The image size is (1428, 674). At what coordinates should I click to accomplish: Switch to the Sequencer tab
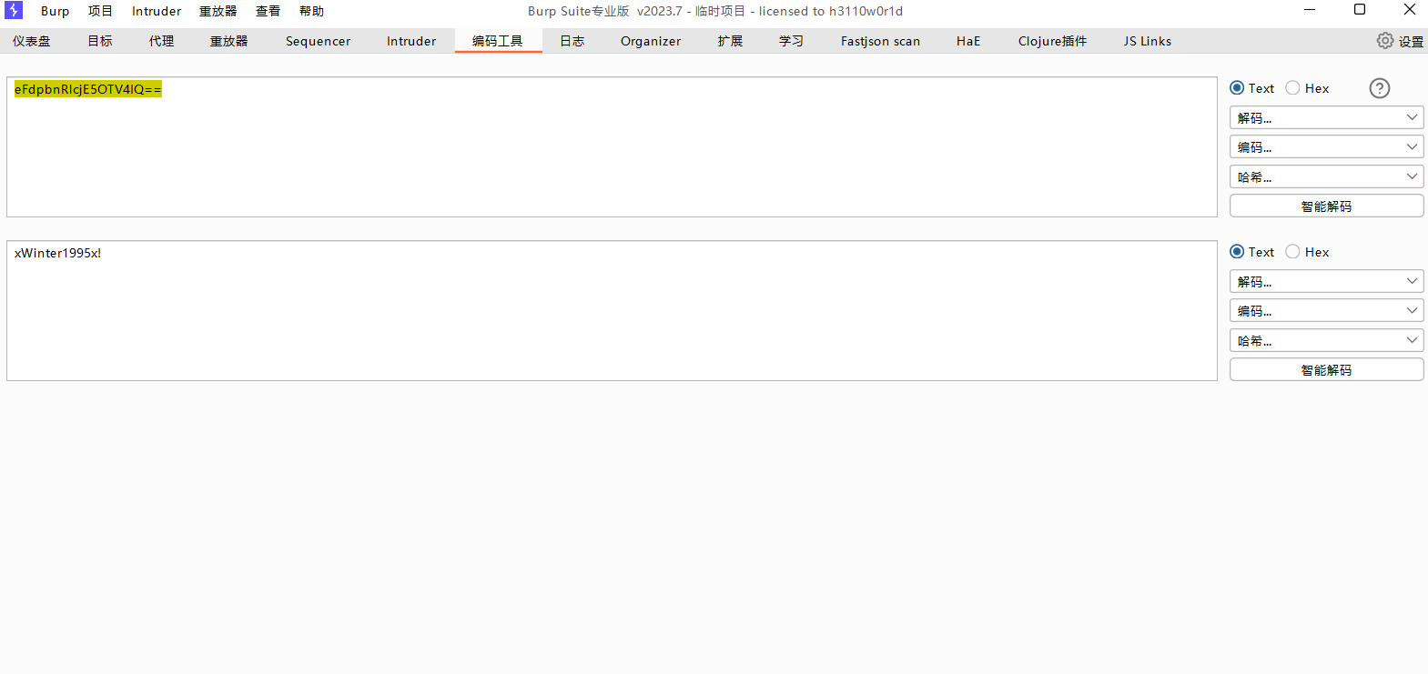(318, 41)
